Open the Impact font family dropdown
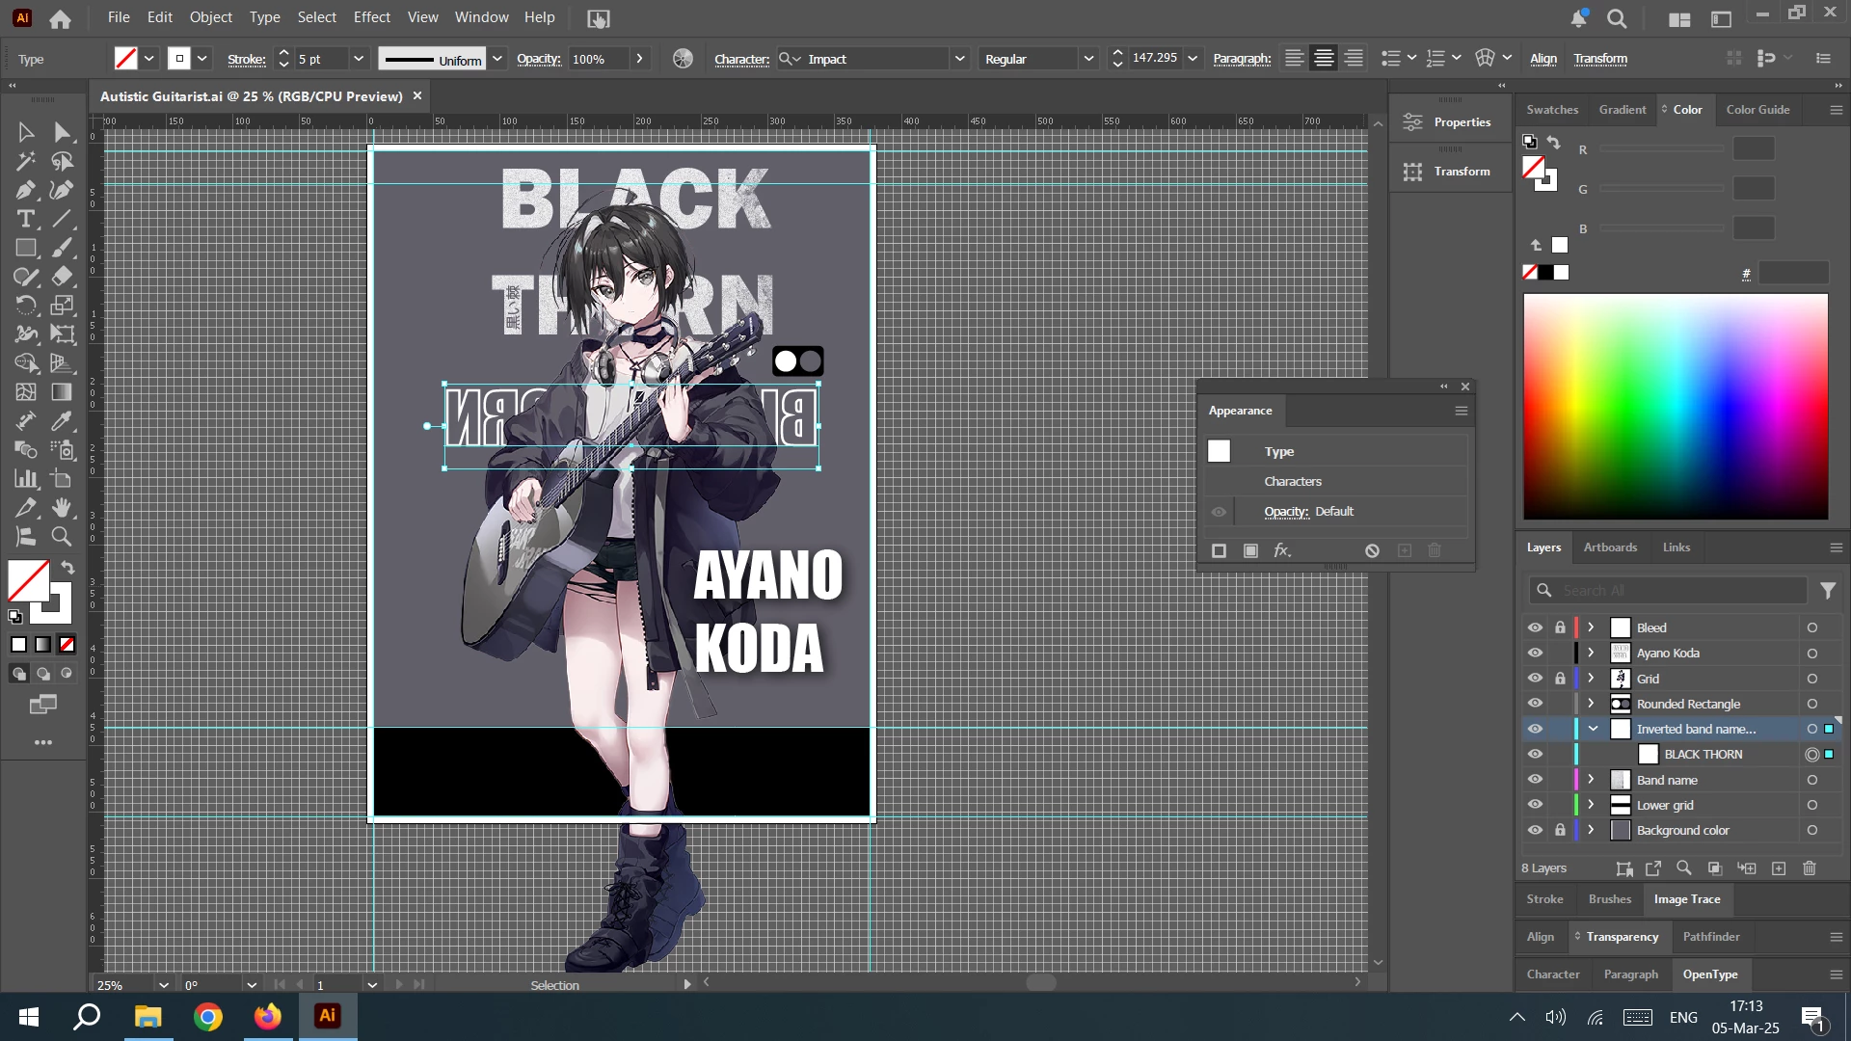The image size is (1851, 1041). pyautogui.click(x=959, y=59)
